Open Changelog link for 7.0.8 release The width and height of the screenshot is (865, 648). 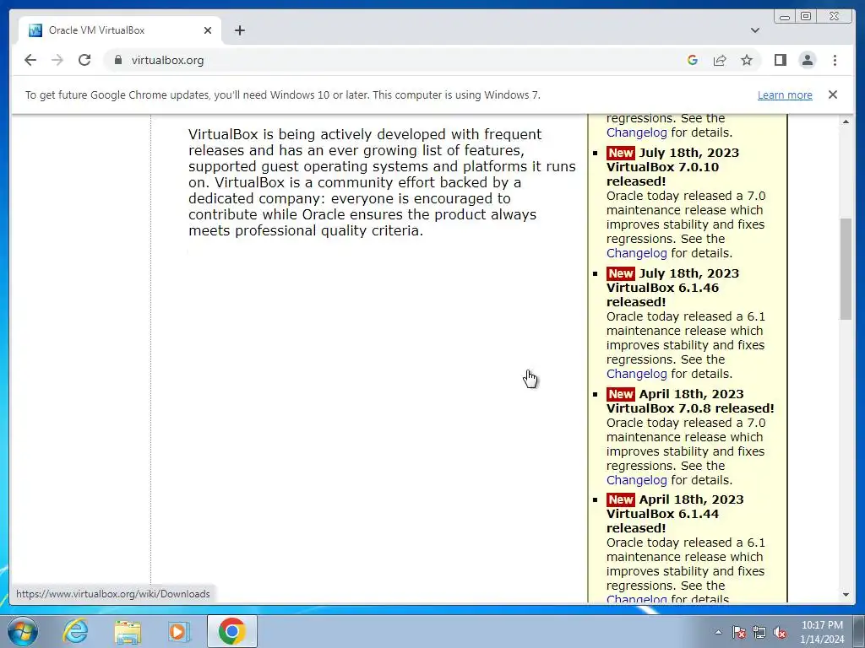pyautogui.click(x=637, y=480)
